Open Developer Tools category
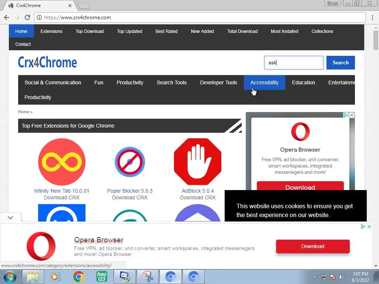The width and height of the screenshot is (379, 284). [x=218, y=82]
